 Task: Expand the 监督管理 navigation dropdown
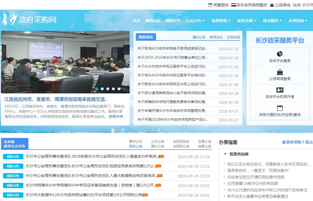[x=221, y=21]
